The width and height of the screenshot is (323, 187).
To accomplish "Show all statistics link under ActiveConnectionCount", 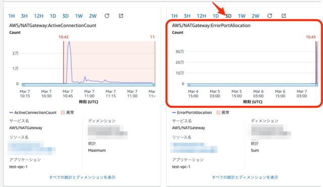I will point(82,177).
